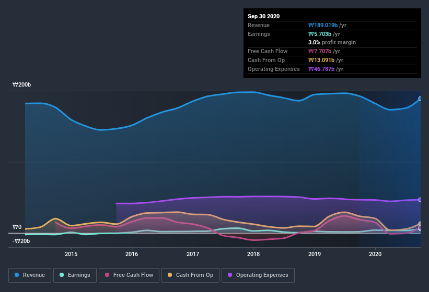
Task: Click the 2015 x-axis label
Action: click(x=71, y=254)
